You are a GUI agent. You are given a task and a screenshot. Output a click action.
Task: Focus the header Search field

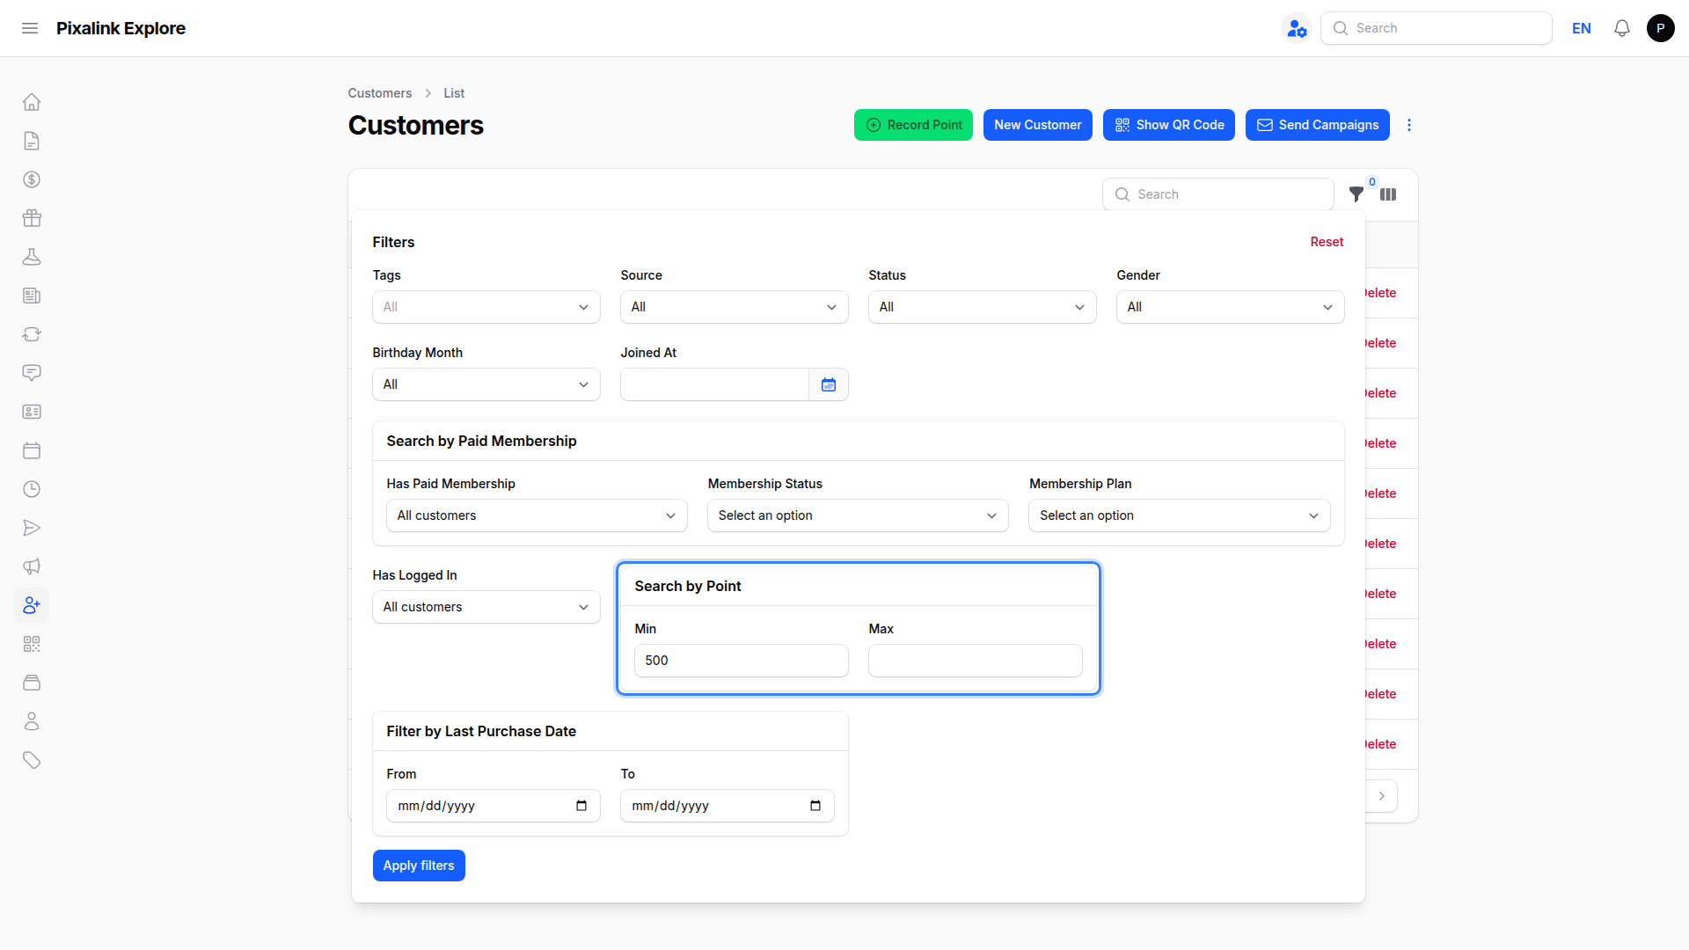coord(1437,28)
